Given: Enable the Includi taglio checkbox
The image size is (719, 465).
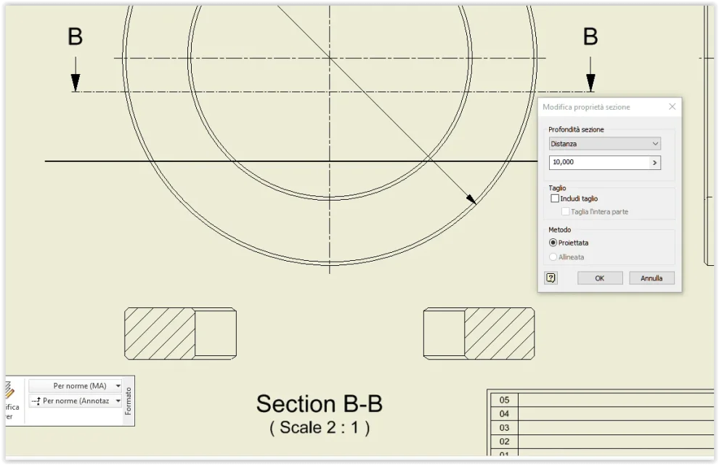Looking at the screenshot, I should (x=555, y=198).
